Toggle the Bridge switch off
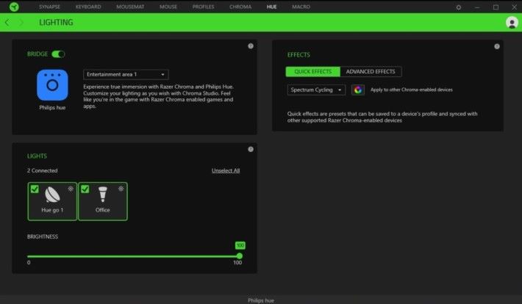Screen dimensions: 522x304 pyautogui.click(x=58, y=54)
